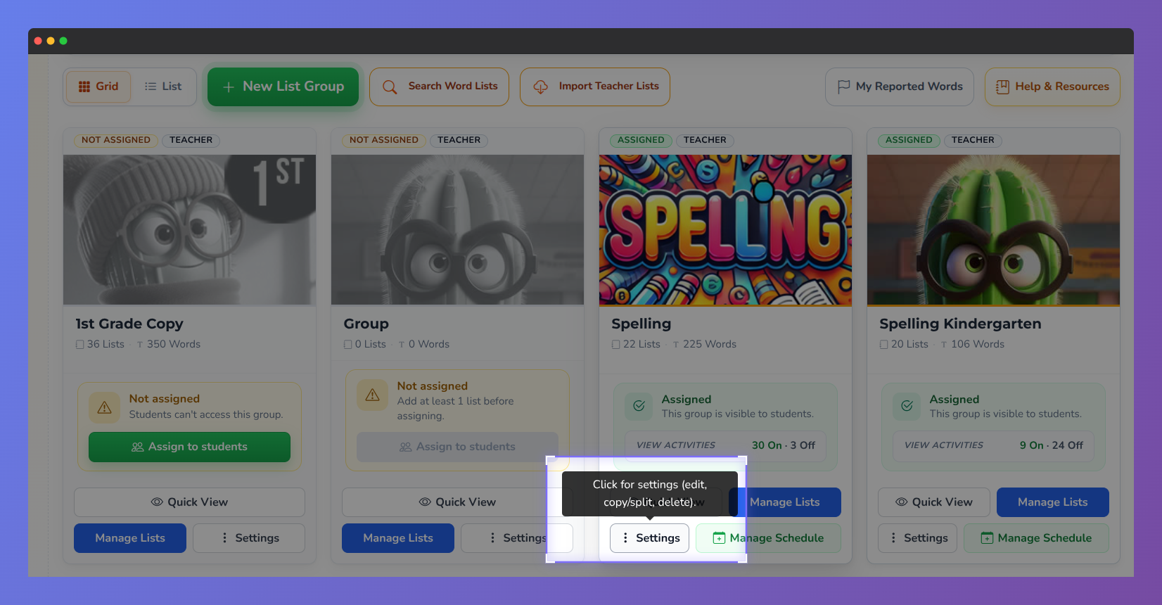This screenshot has width=1162, height=605.
Task: Open the 1st Grade Copy thumbnail image
Action: coord(190,230)
